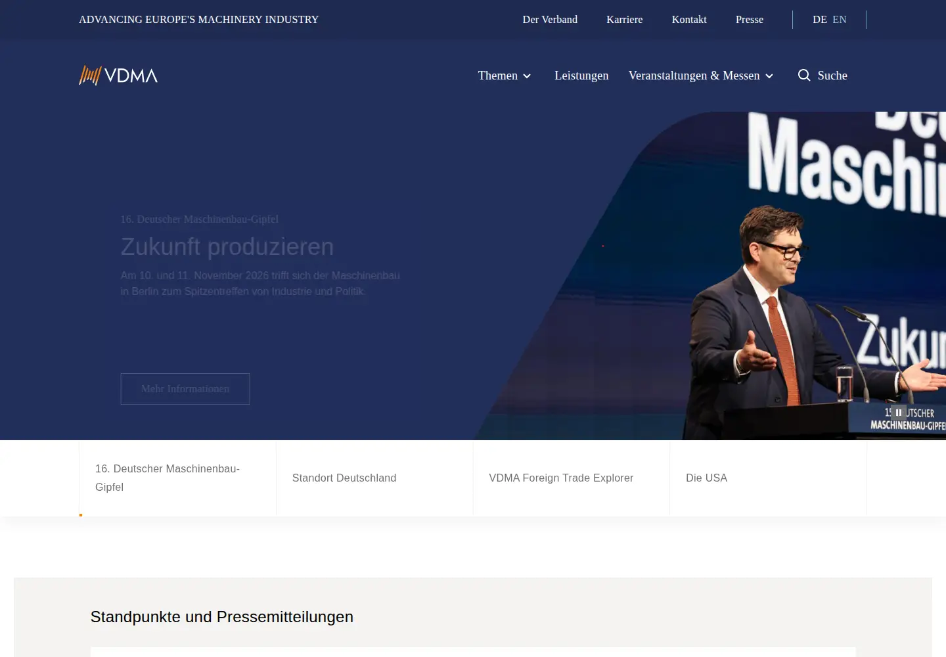Select the VDMA Foreign Trade Explorer tab

[572, 478]
